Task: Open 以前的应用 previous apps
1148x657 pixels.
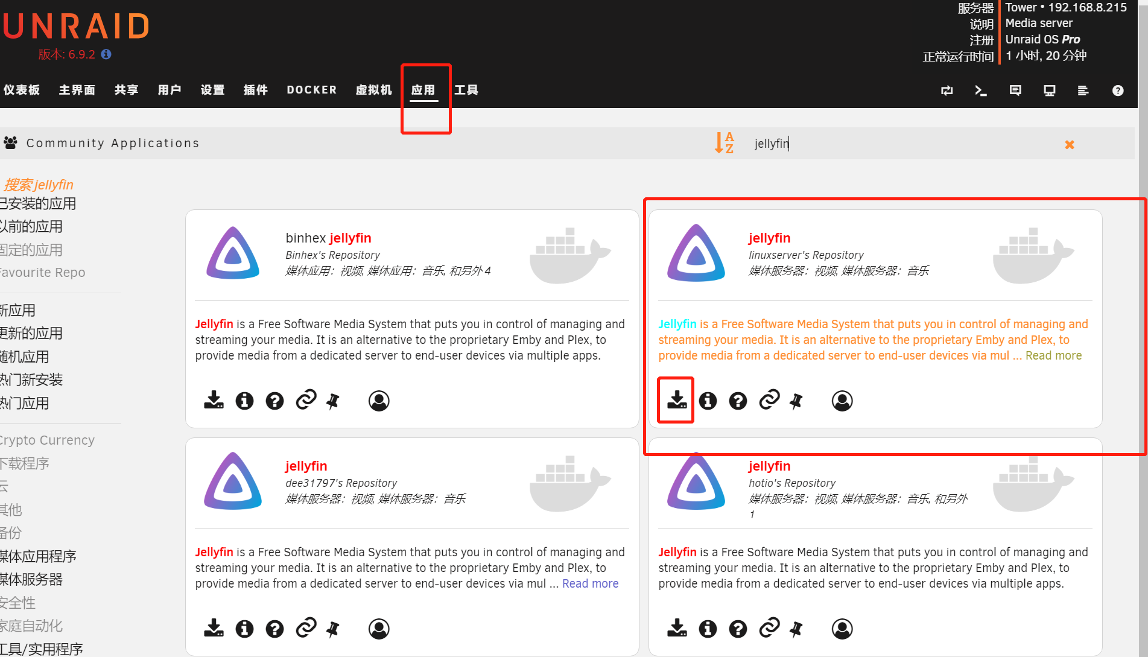Action: click(31, 226)
